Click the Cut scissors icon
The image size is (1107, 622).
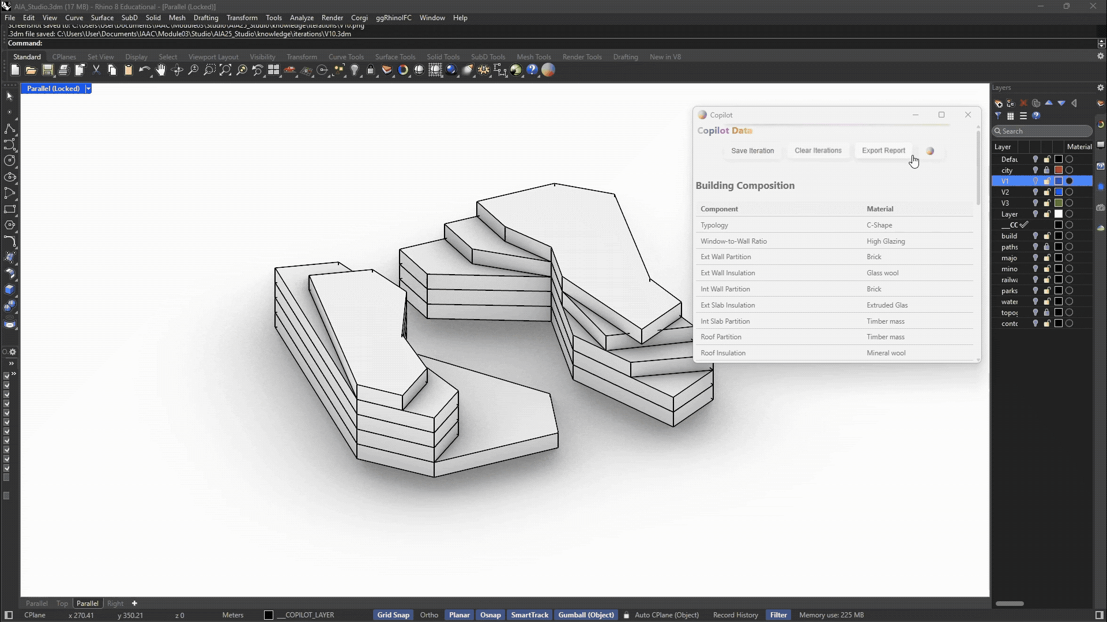pos(96,70)
